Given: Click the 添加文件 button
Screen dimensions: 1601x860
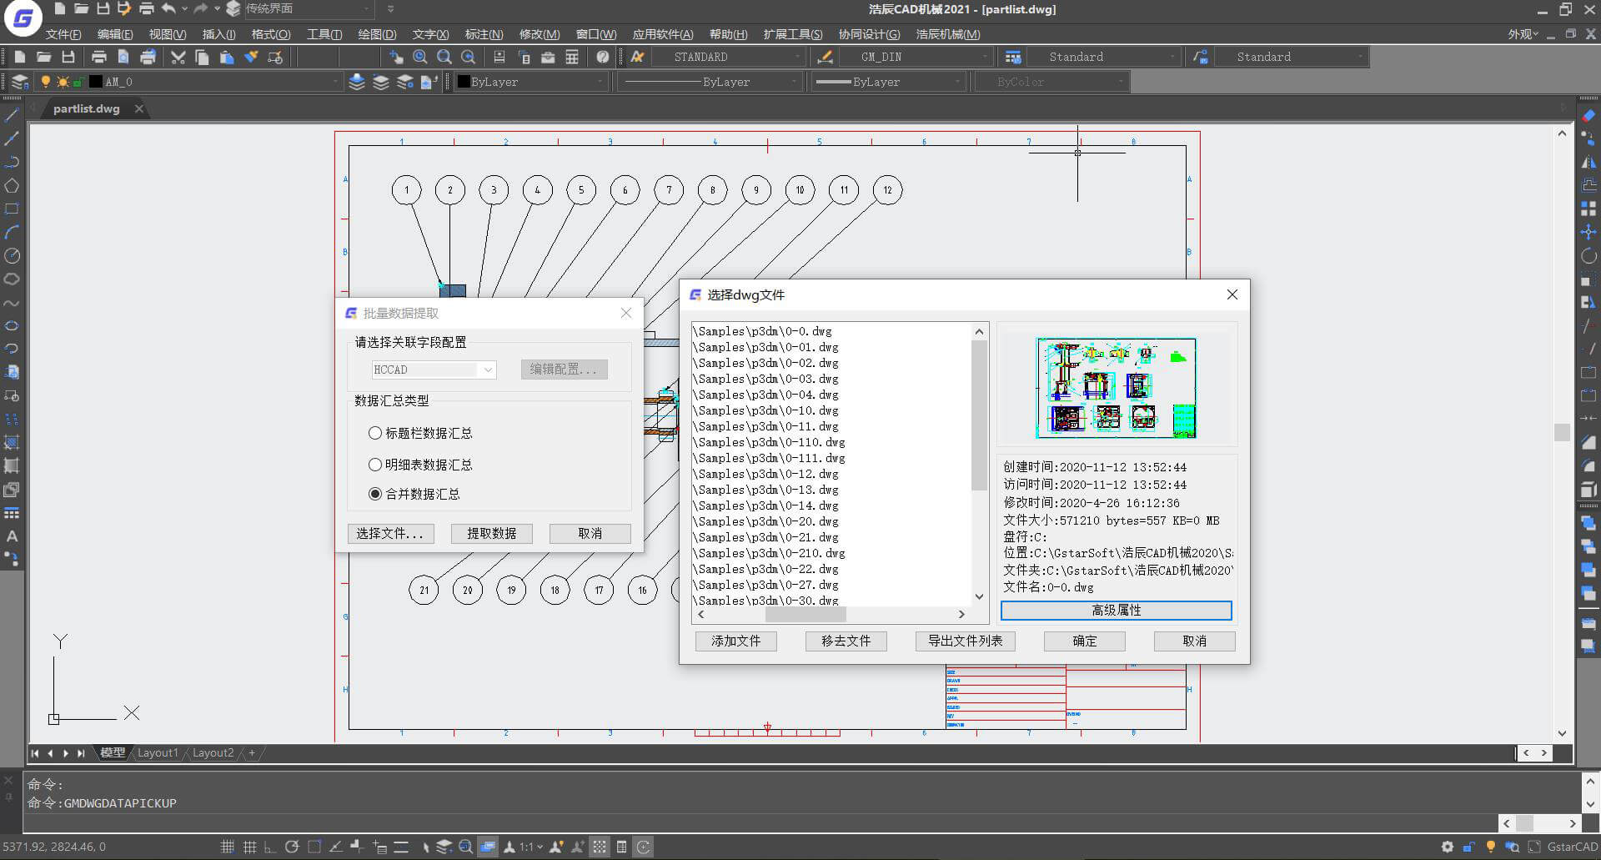Looking at the screenshot, I should click(735, 641).
